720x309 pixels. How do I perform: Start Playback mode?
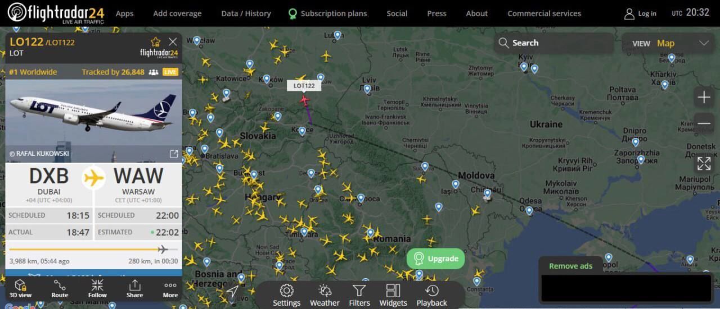(x=431, y=296)
